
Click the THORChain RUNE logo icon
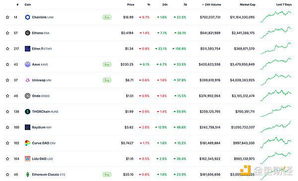coord(27,112)
